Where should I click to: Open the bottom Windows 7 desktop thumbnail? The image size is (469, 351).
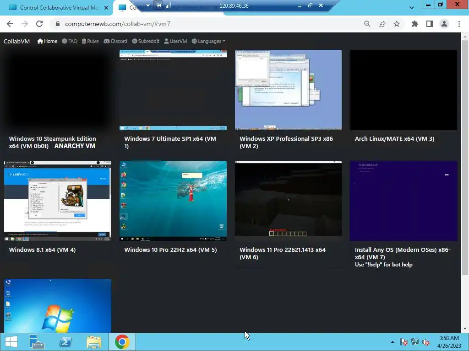pos(57,306)
